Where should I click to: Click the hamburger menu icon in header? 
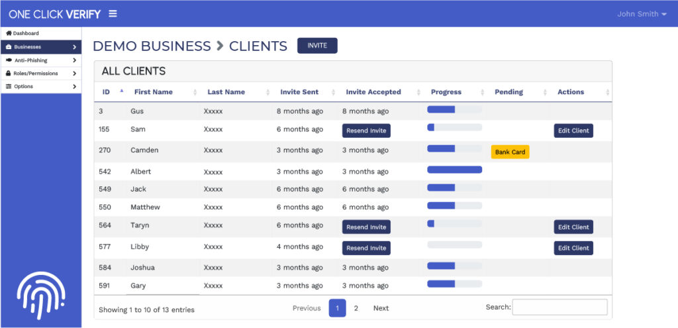click(113, 14)
